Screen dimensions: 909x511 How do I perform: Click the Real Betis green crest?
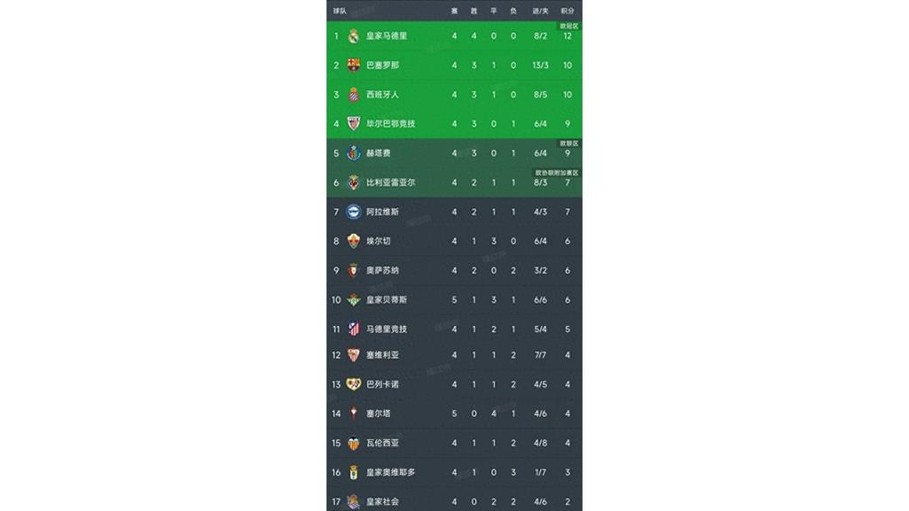pos(353,299)
